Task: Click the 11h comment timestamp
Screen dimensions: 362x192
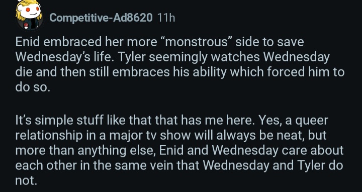Action: [166, 18]
